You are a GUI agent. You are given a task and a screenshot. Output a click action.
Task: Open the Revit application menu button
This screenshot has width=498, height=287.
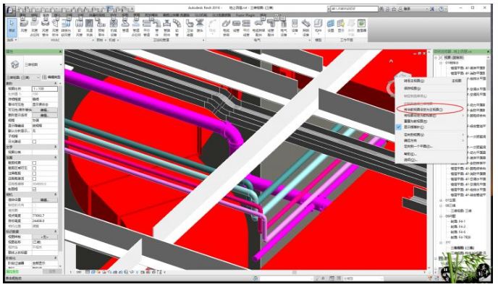[x=10, y=9]
